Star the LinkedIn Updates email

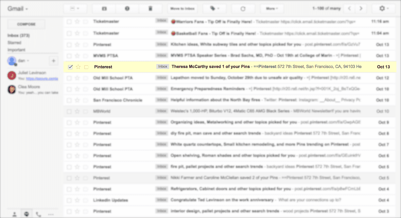click(77, 200)
